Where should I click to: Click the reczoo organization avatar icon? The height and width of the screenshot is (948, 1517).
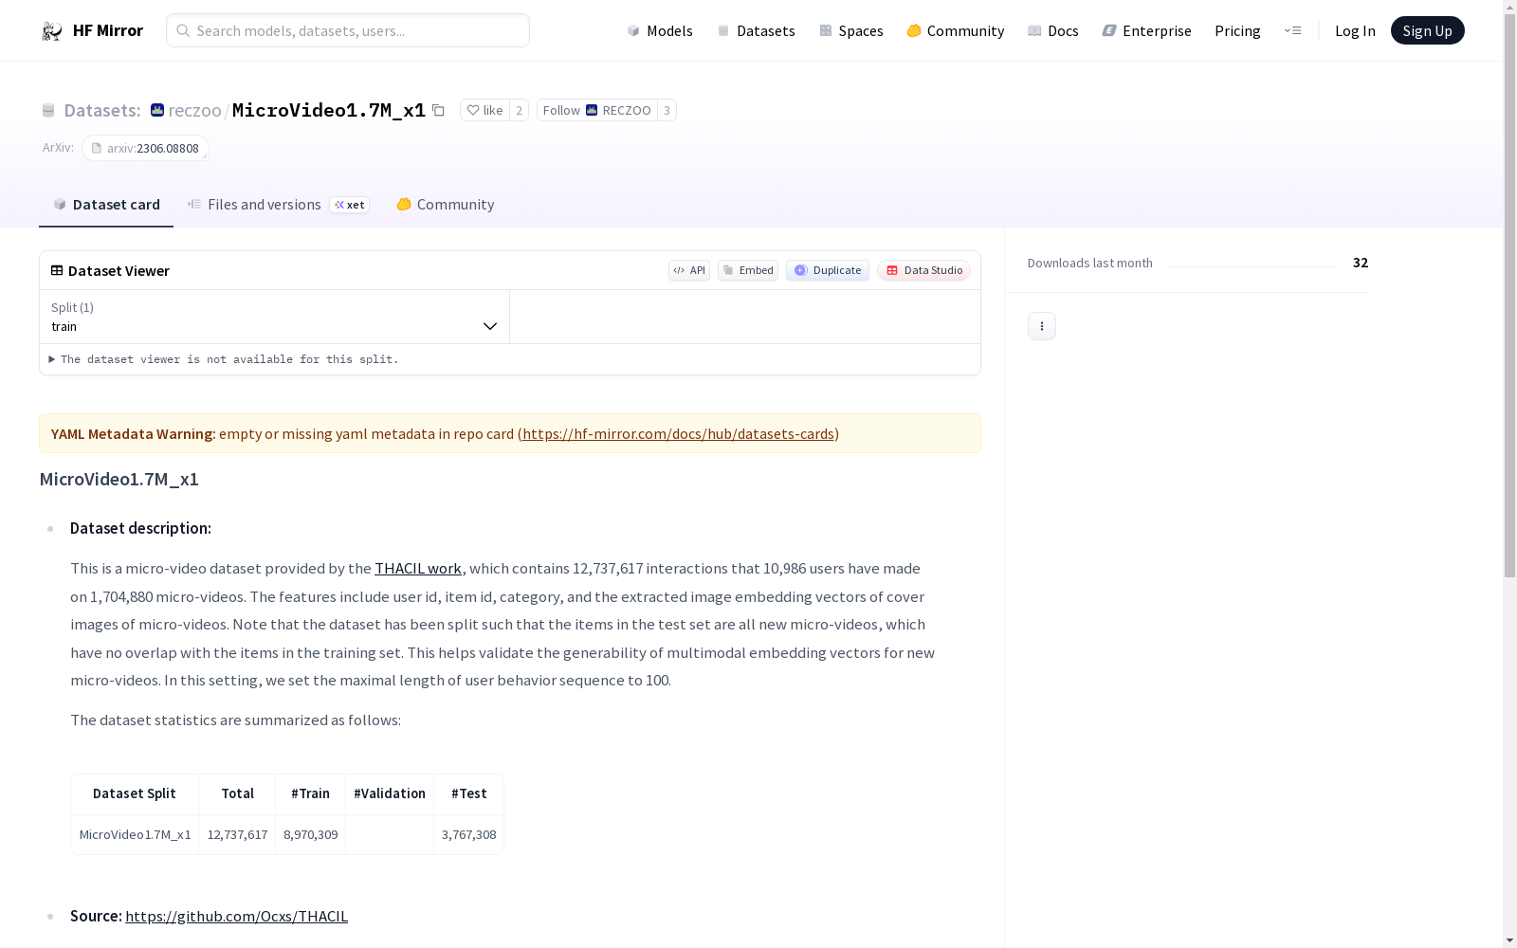click(157, 110)
